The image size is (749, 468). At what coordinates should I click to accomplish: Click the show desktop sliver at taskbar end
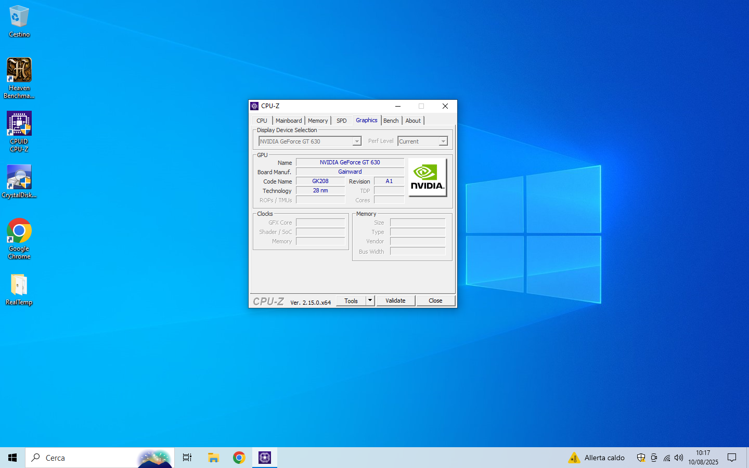pyautogui.click(x=747, y=458)
